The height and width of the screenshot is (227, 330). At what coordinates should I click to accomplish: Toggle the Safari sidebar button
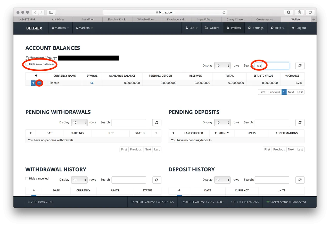point(51,12)
